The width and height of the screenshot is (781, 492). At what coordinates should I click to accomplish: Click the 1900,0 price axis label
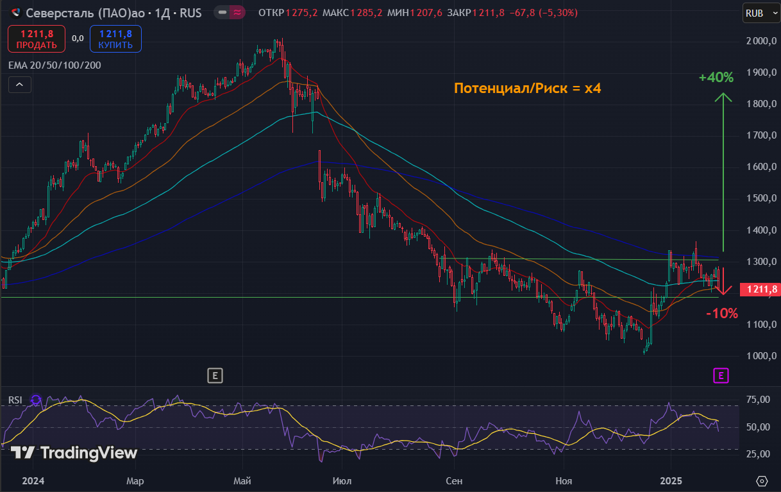coord(760,72)
